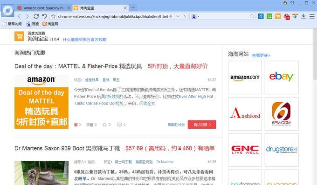Open the 6PM.COM site tile

click(x=282, y=114)
